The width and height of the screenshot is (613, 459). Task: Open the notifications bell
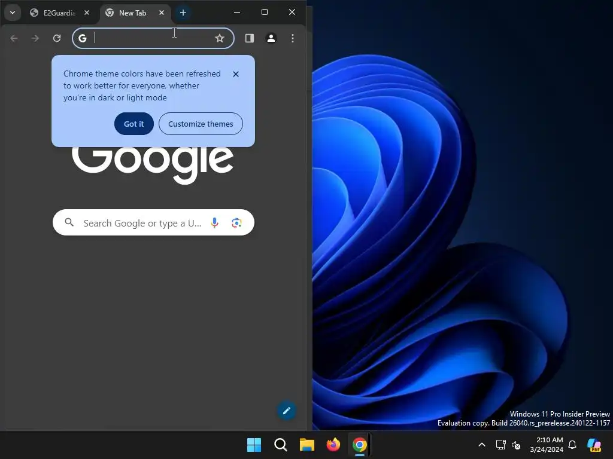572,445
